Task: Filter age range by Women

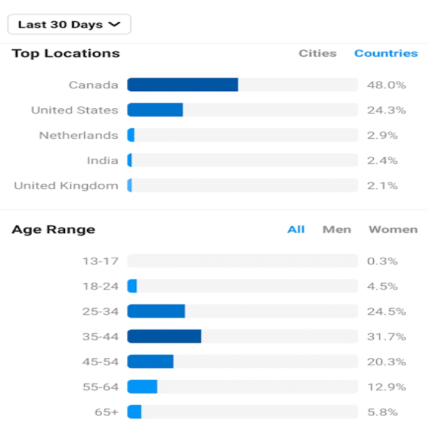Action: point(392,230)
